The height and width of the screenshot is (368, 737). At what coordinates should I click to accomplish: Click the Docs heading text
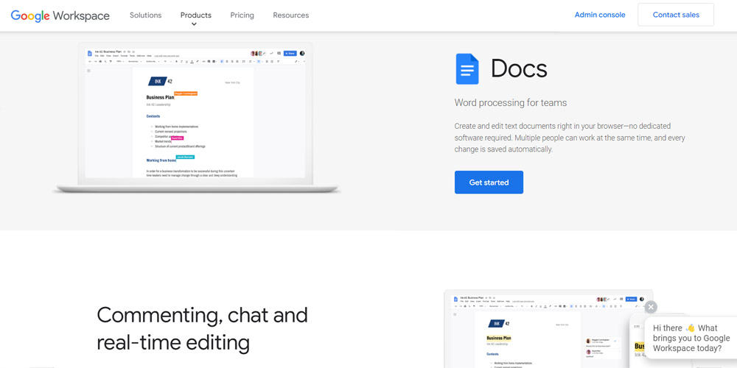point(519,69)
